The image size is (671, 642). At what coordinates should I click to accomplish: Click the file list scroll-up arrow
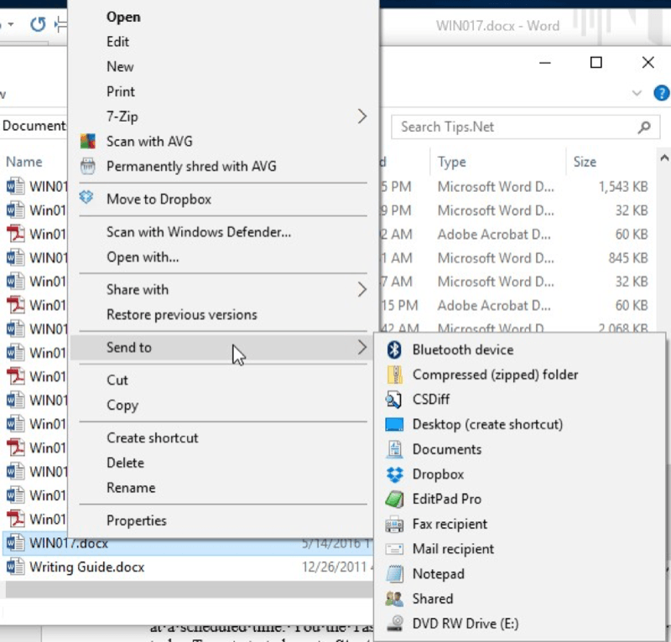tap(664, 158)
